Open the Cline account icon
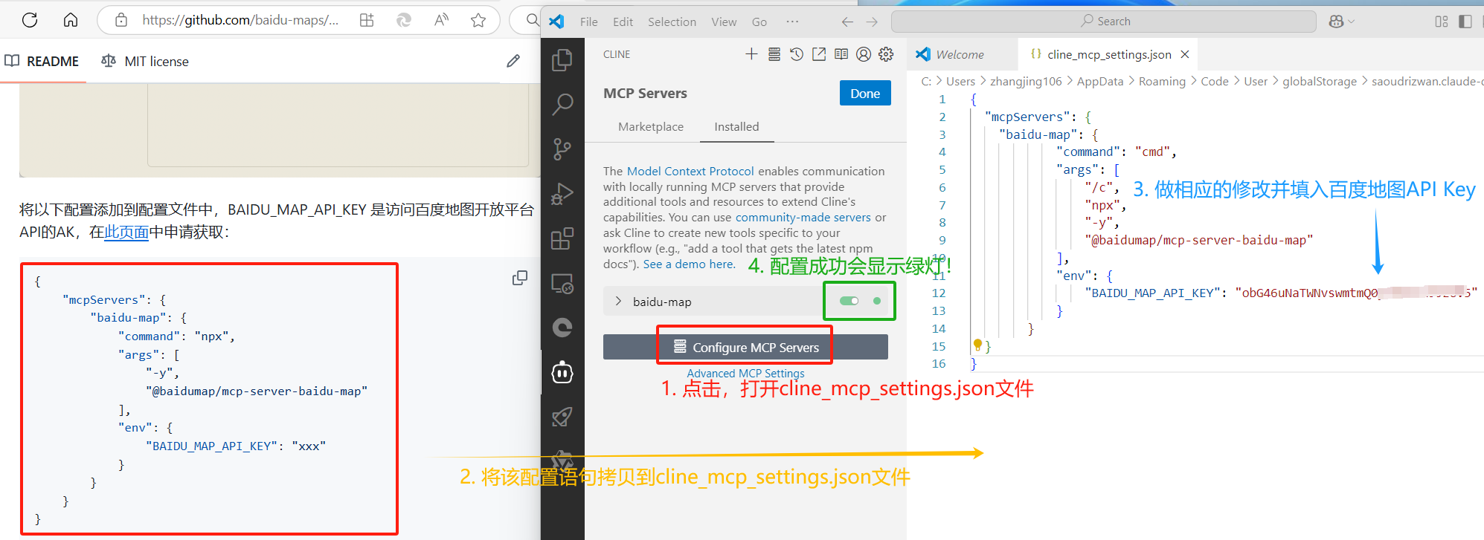 (864, 53)
